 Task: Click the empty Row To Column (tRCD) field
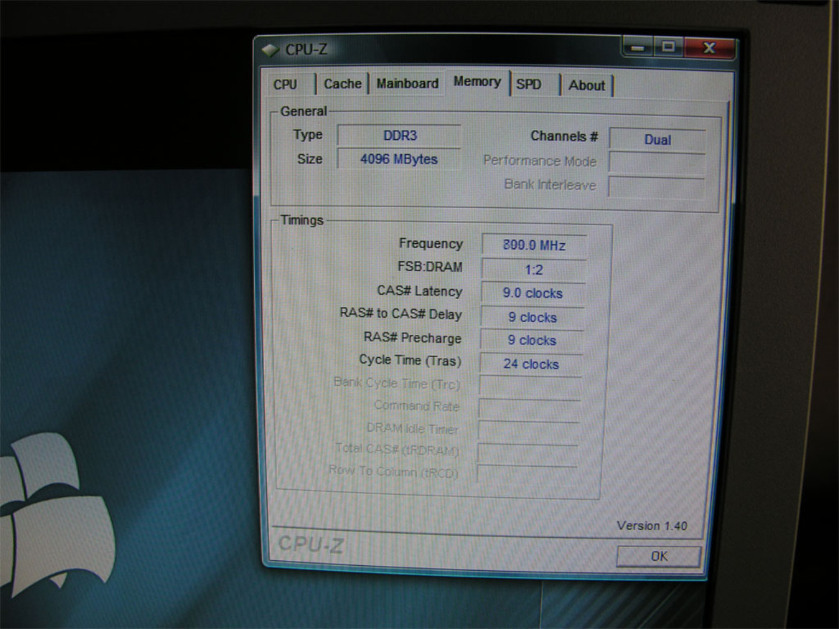tap(527, 474)
